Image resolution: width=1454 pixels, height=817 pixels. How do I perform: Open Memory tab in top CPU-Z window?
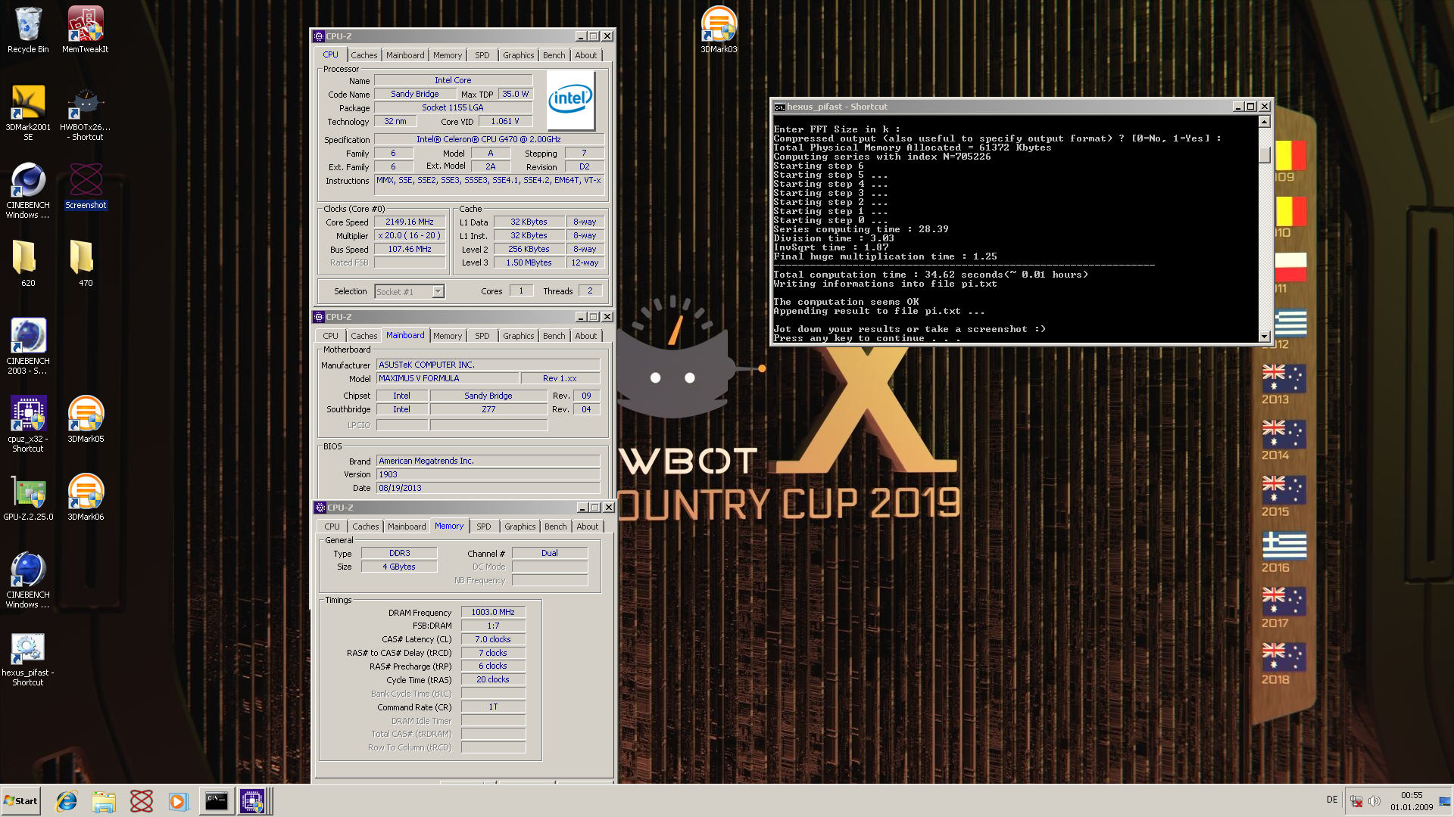coord(448,55)
